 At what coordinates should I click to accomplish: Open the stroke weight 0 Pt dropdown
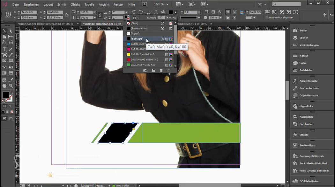click(199, 12)
